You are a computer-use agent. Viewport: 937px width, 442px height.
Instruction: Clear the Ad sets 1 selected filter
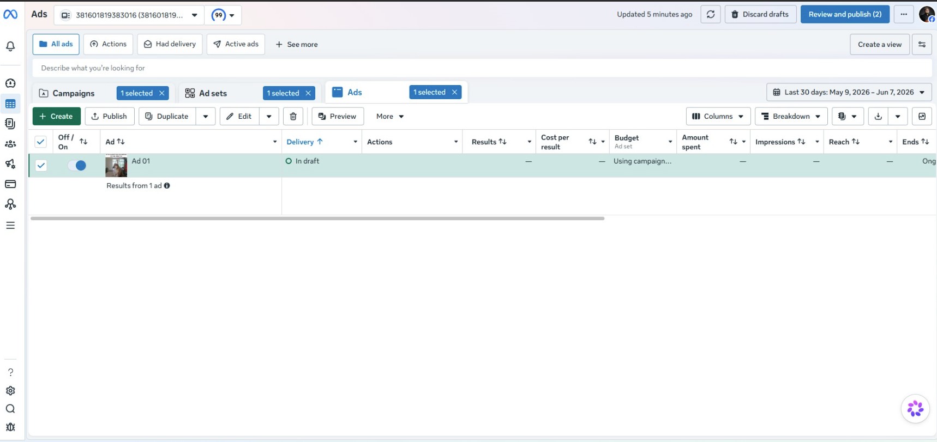click(308, 93)
